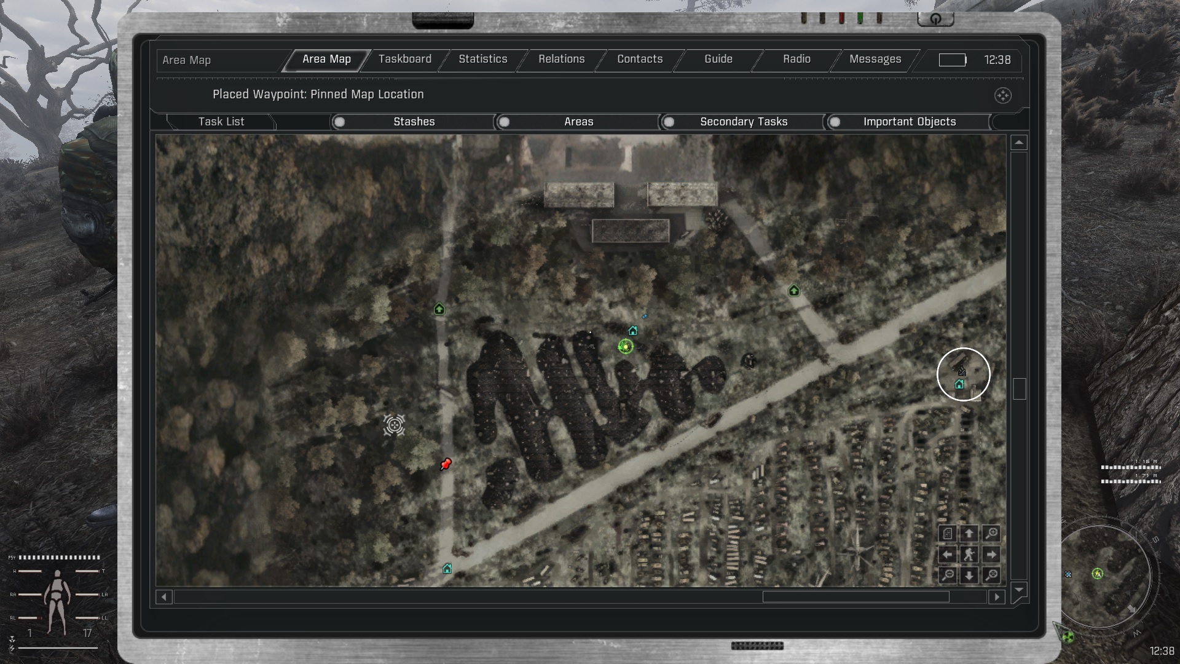Toggle the Secondary Tasks map filter
The height and width of the screenshot is (664, 1180).
click(669, 122)
